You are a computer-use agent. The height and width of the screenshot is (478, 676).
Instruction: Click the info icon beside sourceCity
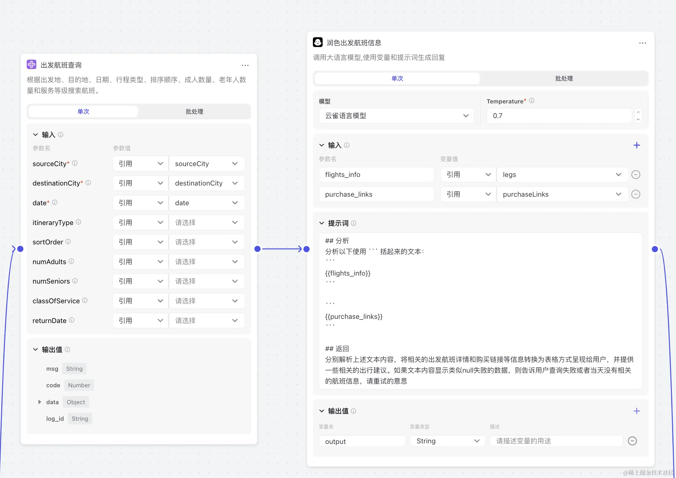pyautogui.click(x=75, y=163)
